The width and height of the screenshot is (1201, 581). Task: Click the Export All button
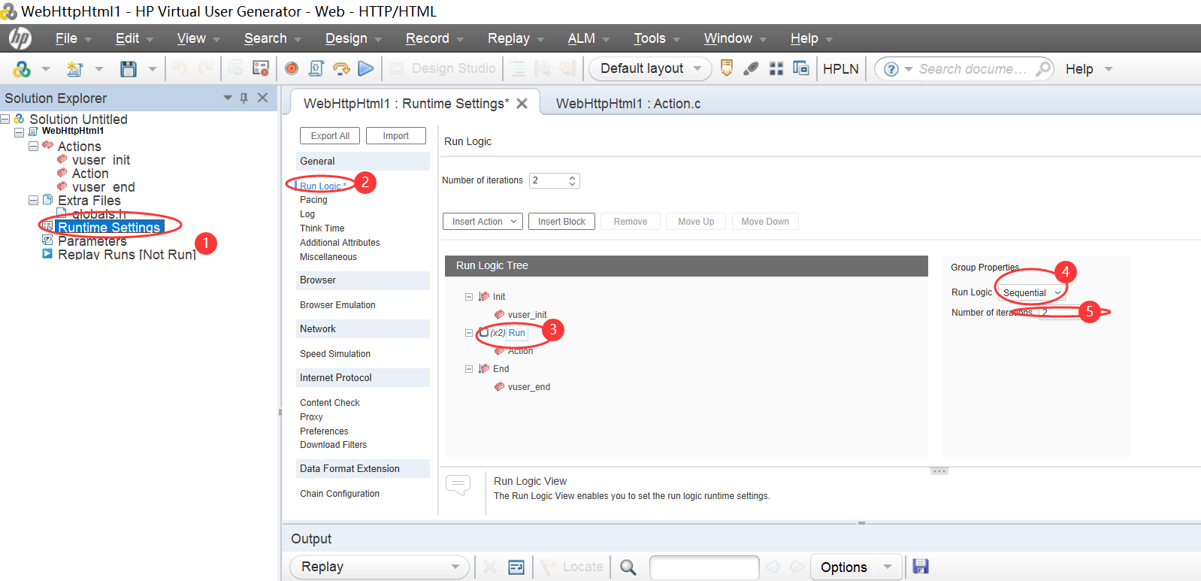coord(330,136)
